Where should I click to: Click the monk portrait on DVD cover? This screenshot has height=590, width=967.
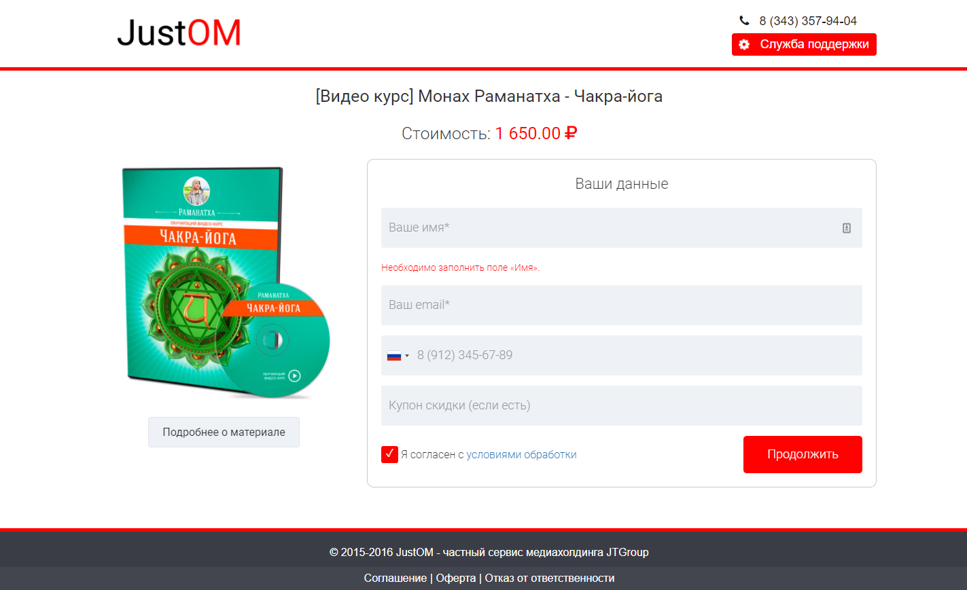pyautogui.click(x=197, y=191)
